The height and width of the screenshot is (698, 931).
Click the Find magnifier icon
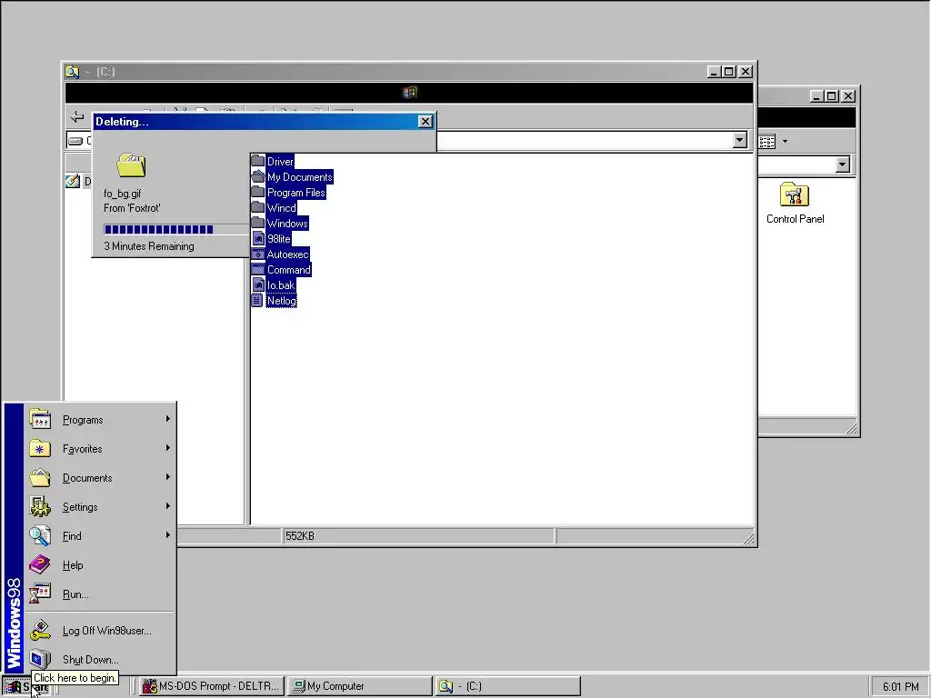coord(40,535)
